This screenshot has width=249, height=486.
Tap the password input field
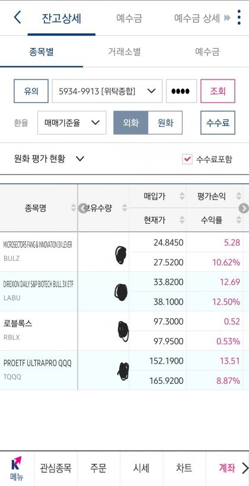click(181, 91)
